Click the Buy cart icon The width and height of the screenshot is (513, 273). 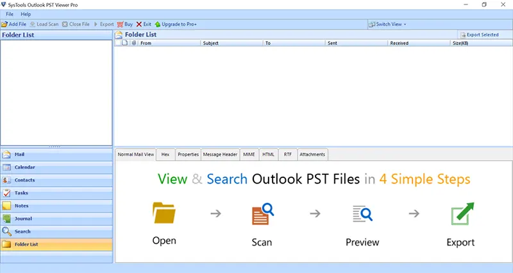tap(120, 24)
